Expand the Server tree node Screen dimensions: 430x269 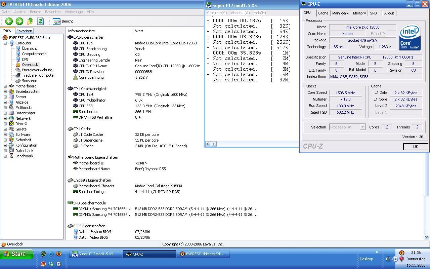pyautogui.click(x=5, y=97)
